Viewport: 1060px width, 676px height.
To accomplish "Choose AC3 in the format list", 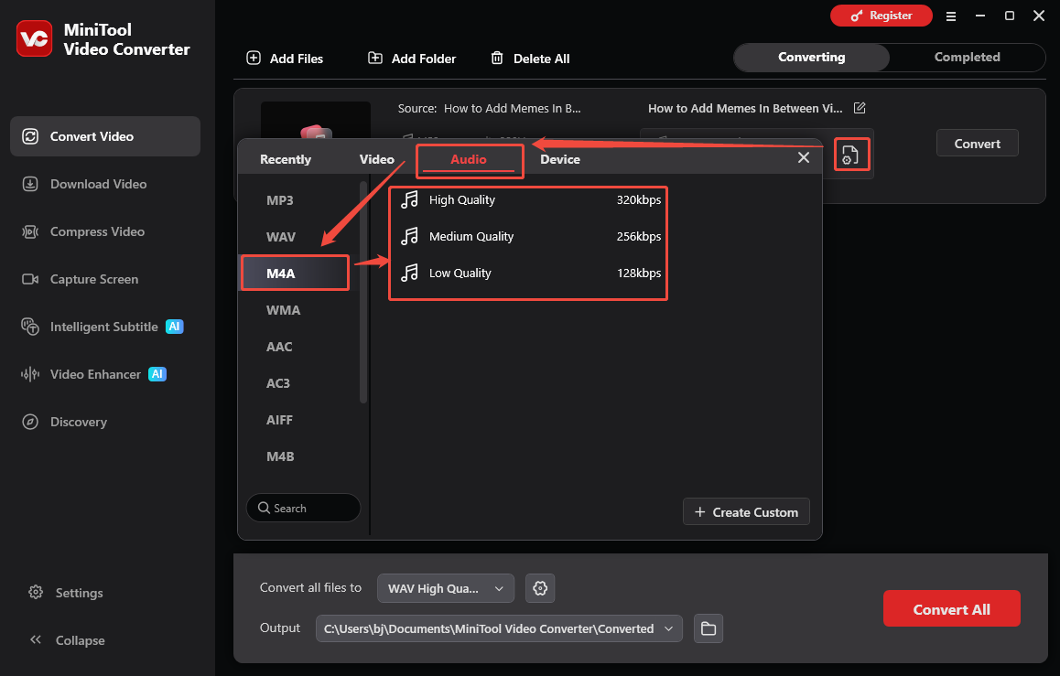I will click(x=297, y=383).
